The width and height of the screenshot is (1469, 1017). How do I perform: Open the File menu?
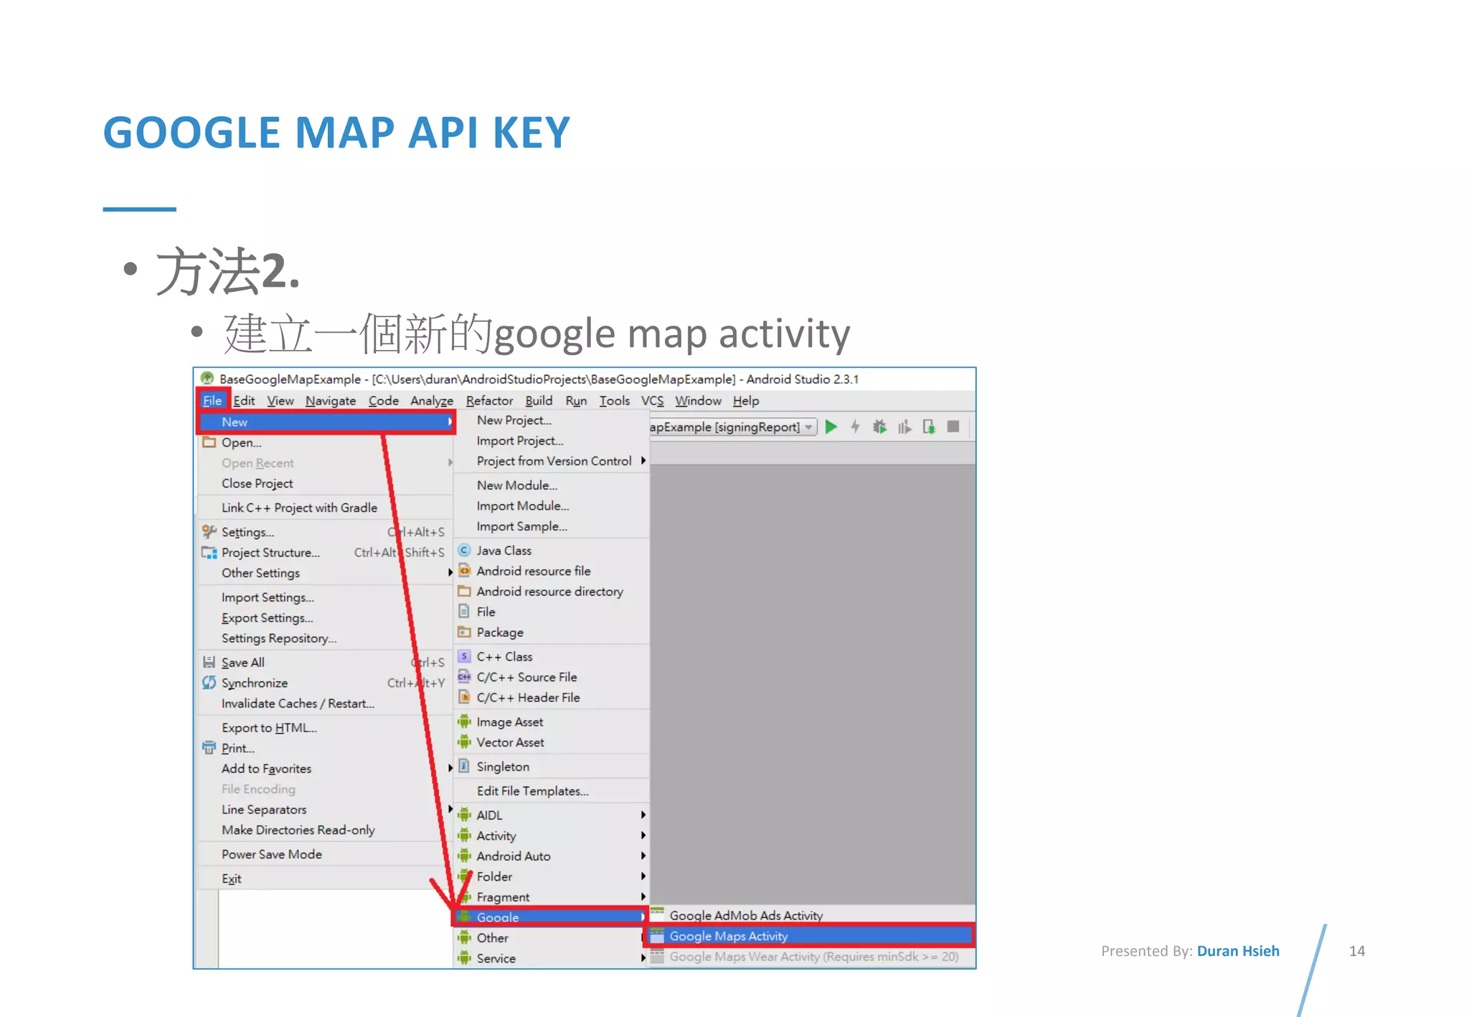(x=212, y=401)
